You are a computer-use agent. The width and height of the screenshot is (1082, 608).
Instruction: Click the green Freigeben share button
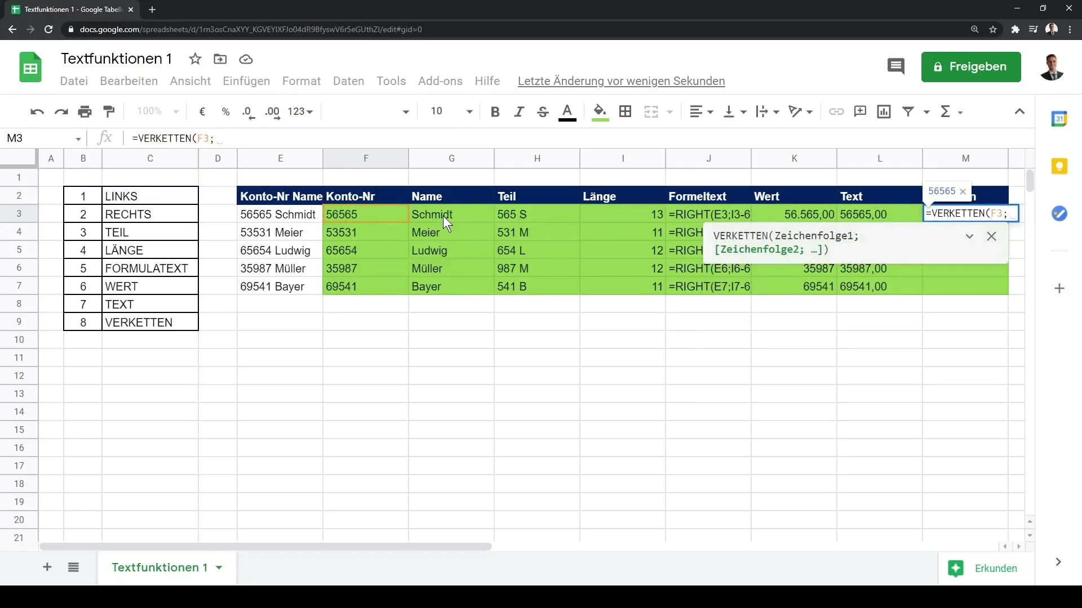pyautogui.click(x=971, y=67)
